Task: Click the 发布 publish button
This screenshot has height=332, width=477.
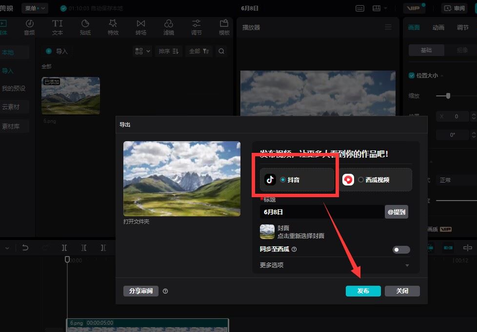Action: coord(363,291)
